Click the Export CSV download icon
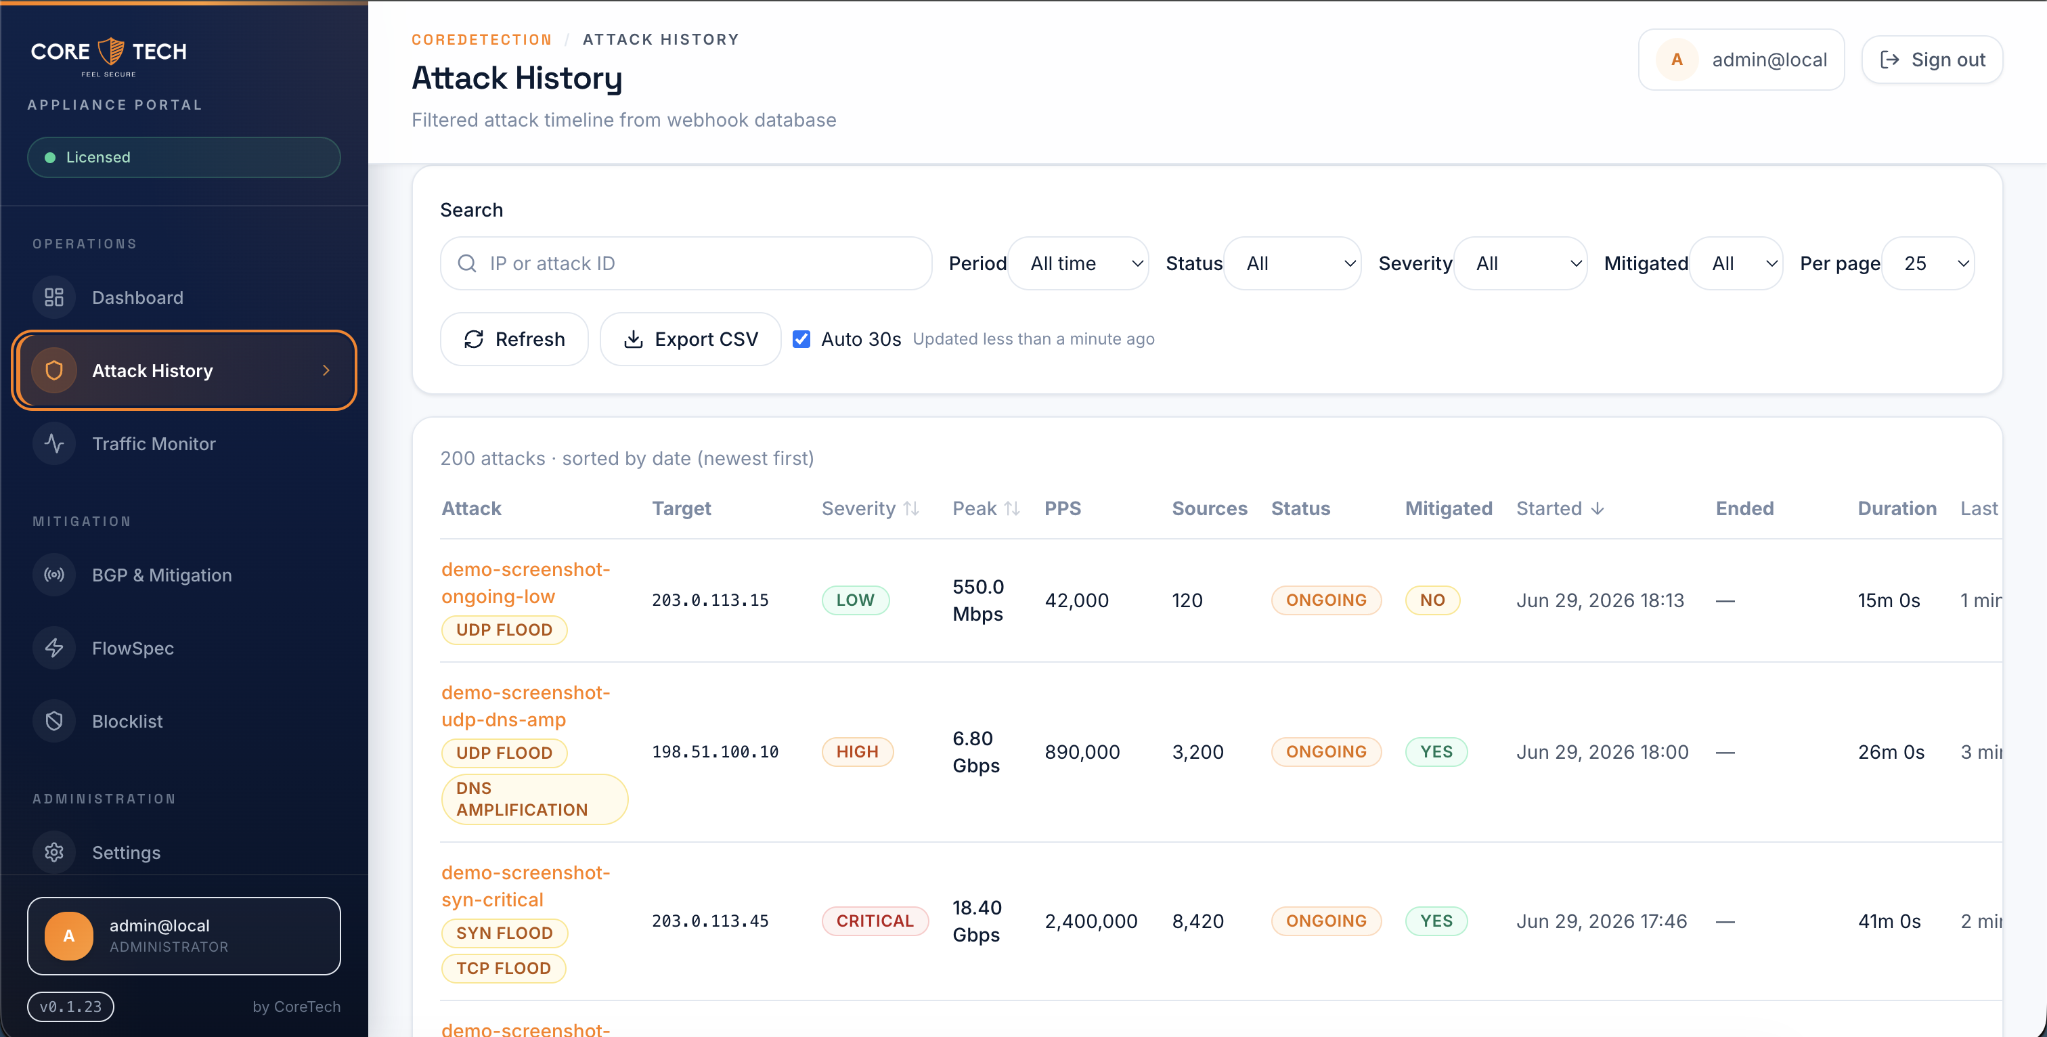Image resolution: width=2047 pixels, height=1037 pixels. pos(634,339)
